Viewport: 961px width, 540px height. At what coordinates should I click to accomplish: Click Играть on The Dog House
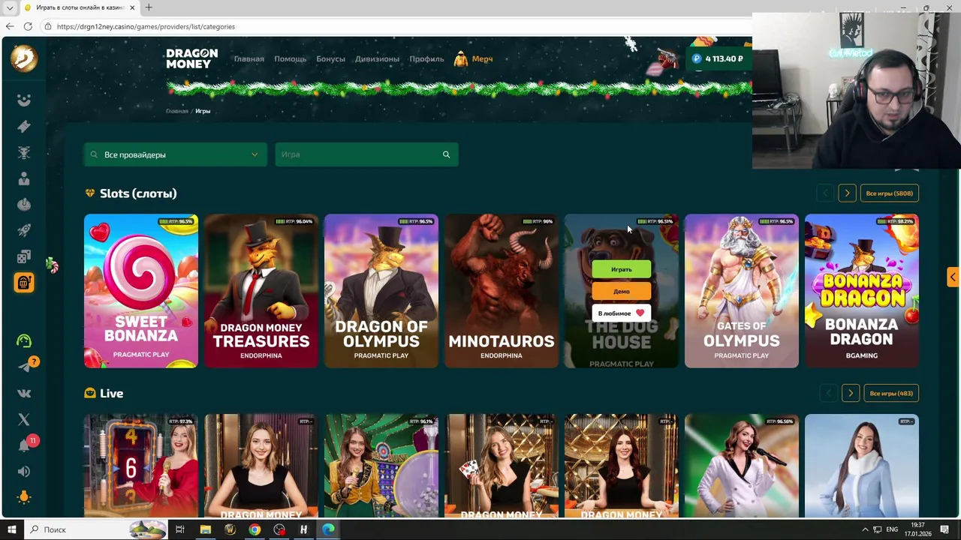[621, 269]
